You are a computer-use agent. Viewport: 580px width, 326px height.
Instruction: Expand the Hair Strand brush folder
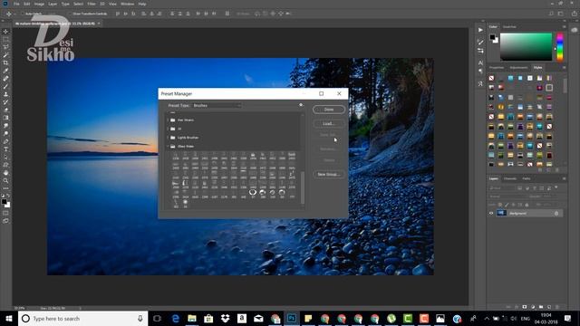click(168, 120)
